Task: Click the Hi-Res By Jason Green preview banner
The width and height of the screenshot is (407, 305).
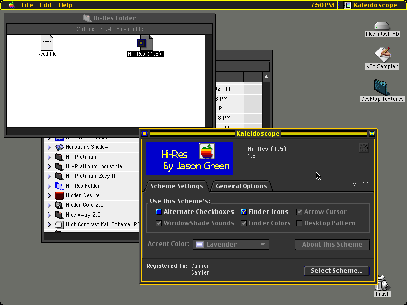Action: click(x=189, y=158)
